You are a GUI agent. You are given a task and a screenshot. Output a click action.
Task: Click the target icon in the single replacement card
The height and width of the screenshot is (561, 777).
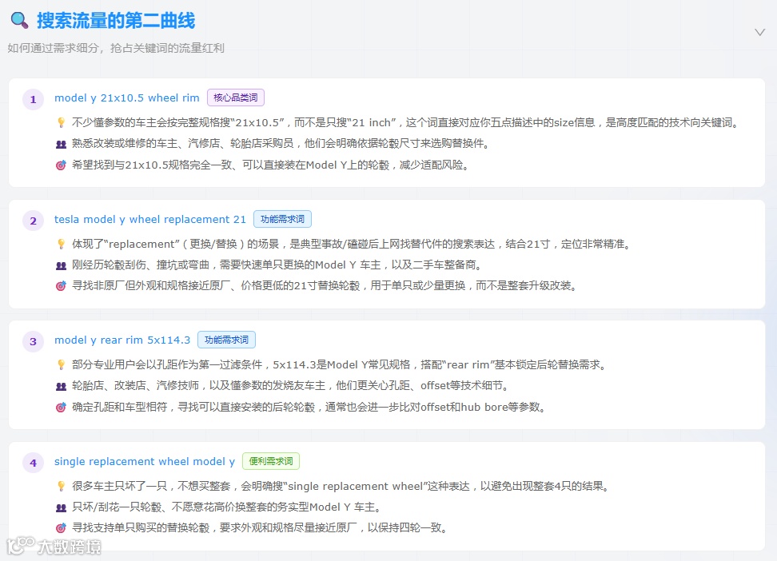pos(61,528)
